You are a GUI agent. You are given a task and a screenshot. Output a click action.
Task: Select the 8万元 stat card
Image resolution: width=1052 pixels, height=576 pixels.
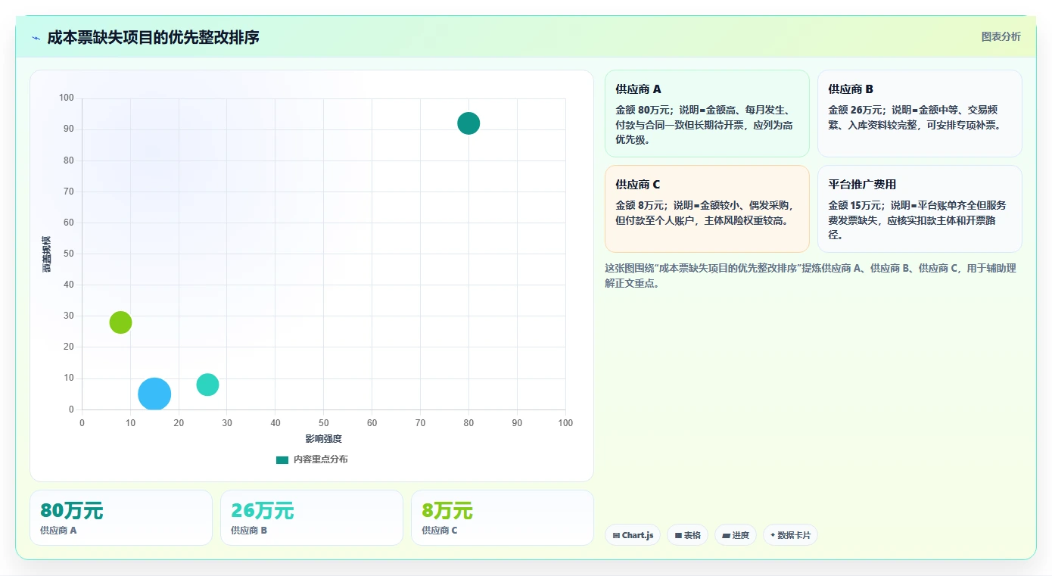click(503, 518)
